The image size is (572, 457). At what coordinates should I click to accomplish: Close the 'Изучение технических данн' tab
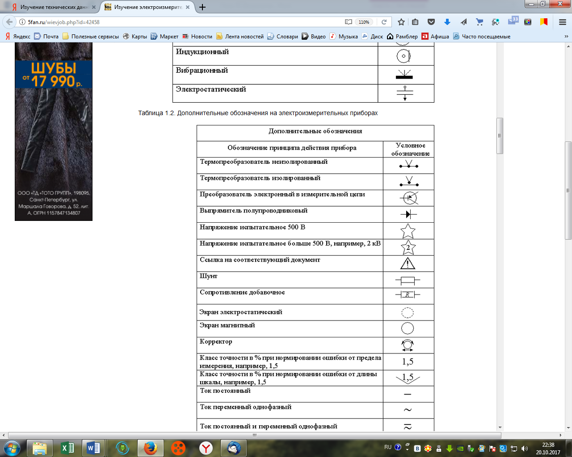pos(94,7)
